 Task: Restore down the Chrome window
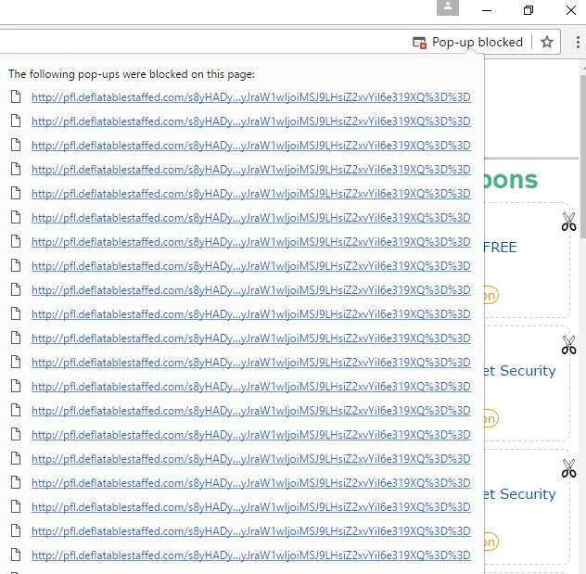(529, 10)
